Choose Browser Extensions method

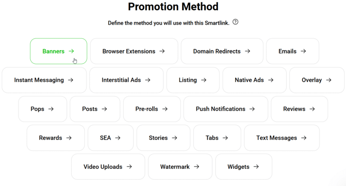(x=134, y=51)
